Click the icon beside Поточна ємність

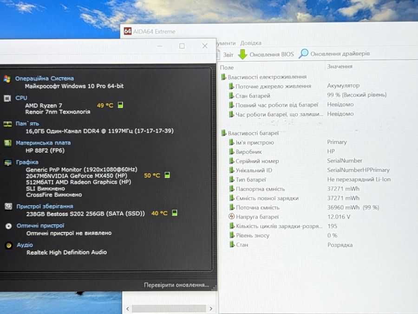[231, 207]
